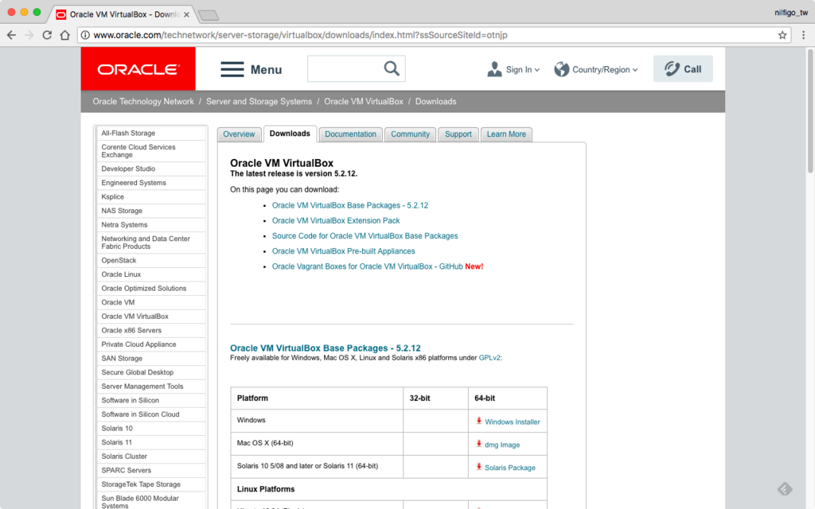Click the Oracle logo
Viewport: 815px width, 509px height.
pyautogui.click(x=138, y=69)
